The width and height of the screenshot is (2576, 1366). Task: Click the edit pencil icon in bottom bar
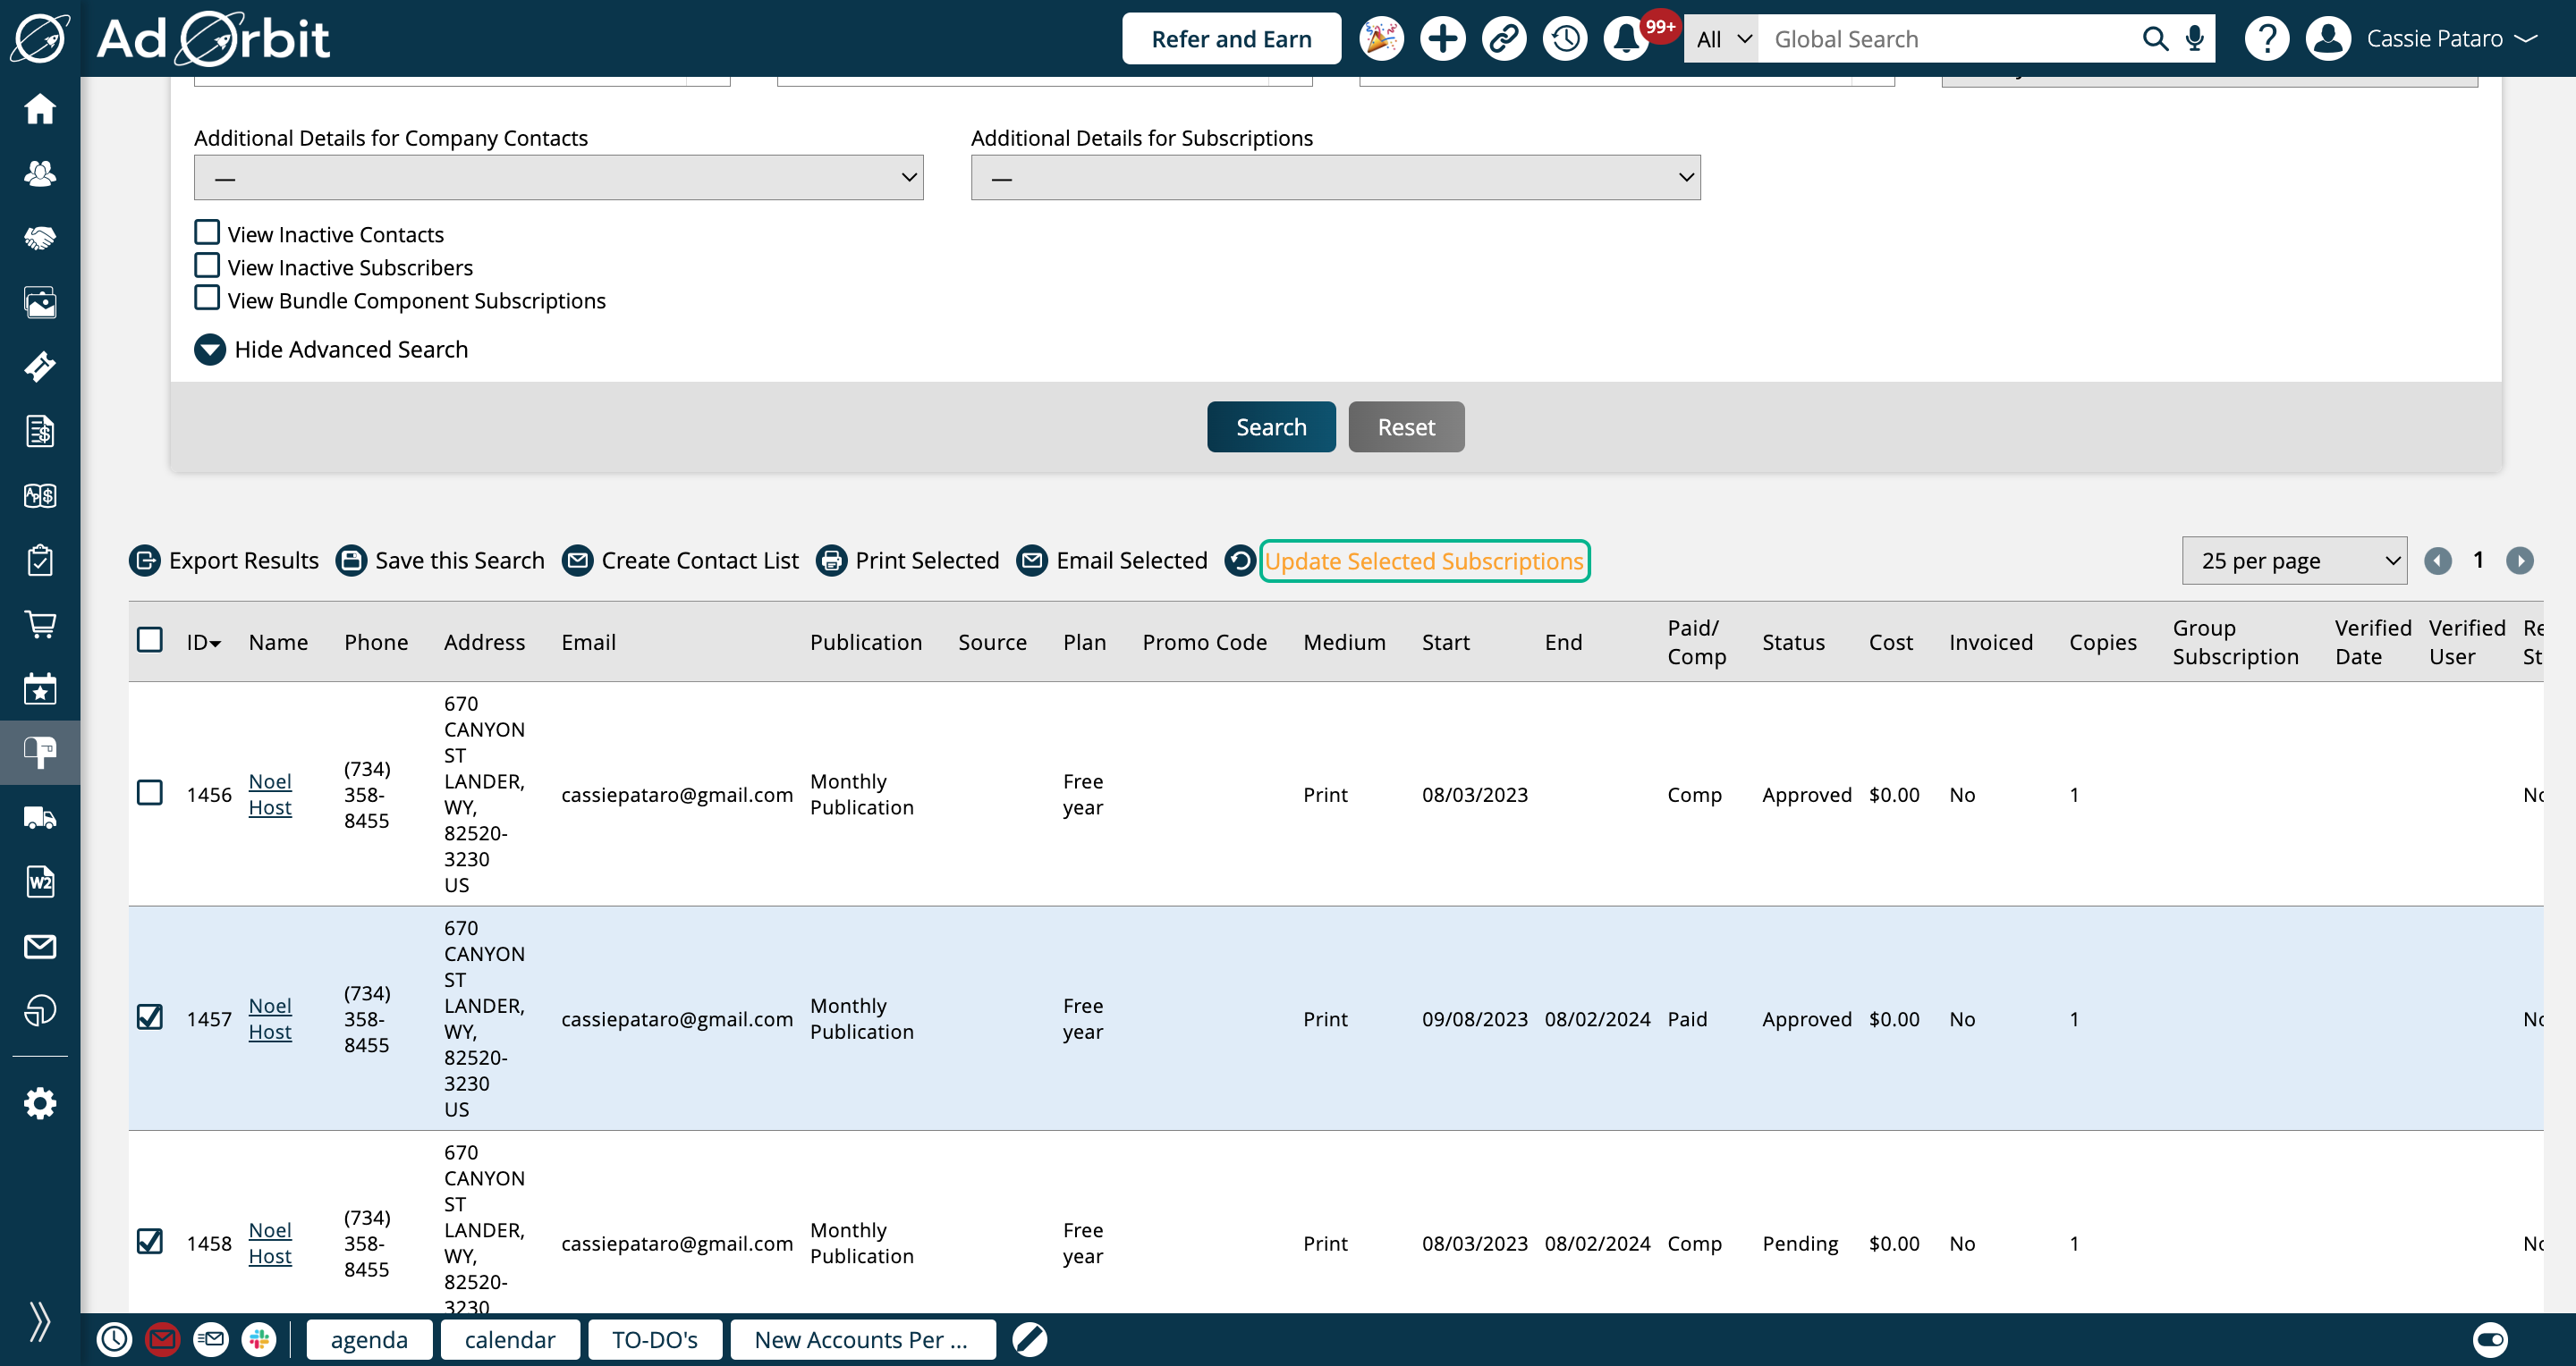[1029, 1339]
